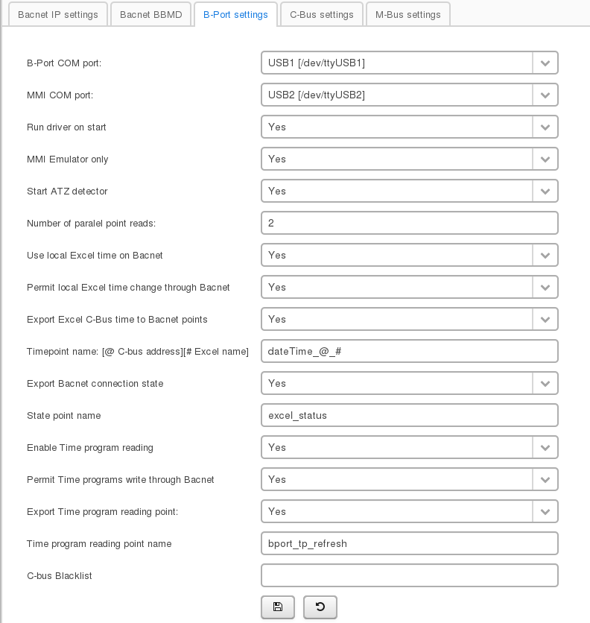Open the B-Port COM port dropdown
This screenshot has height=623, width=590.
pos(545,63)
